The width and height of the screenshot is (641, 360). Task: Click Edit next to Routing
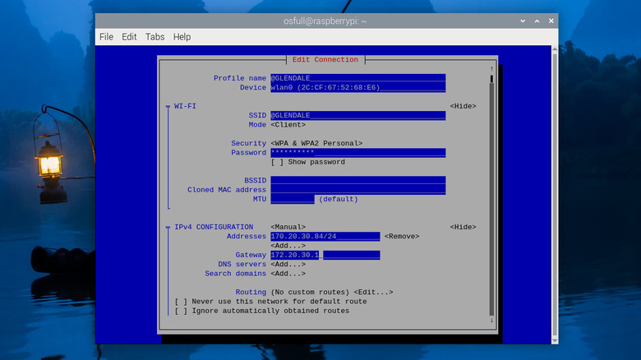(373, 292)
